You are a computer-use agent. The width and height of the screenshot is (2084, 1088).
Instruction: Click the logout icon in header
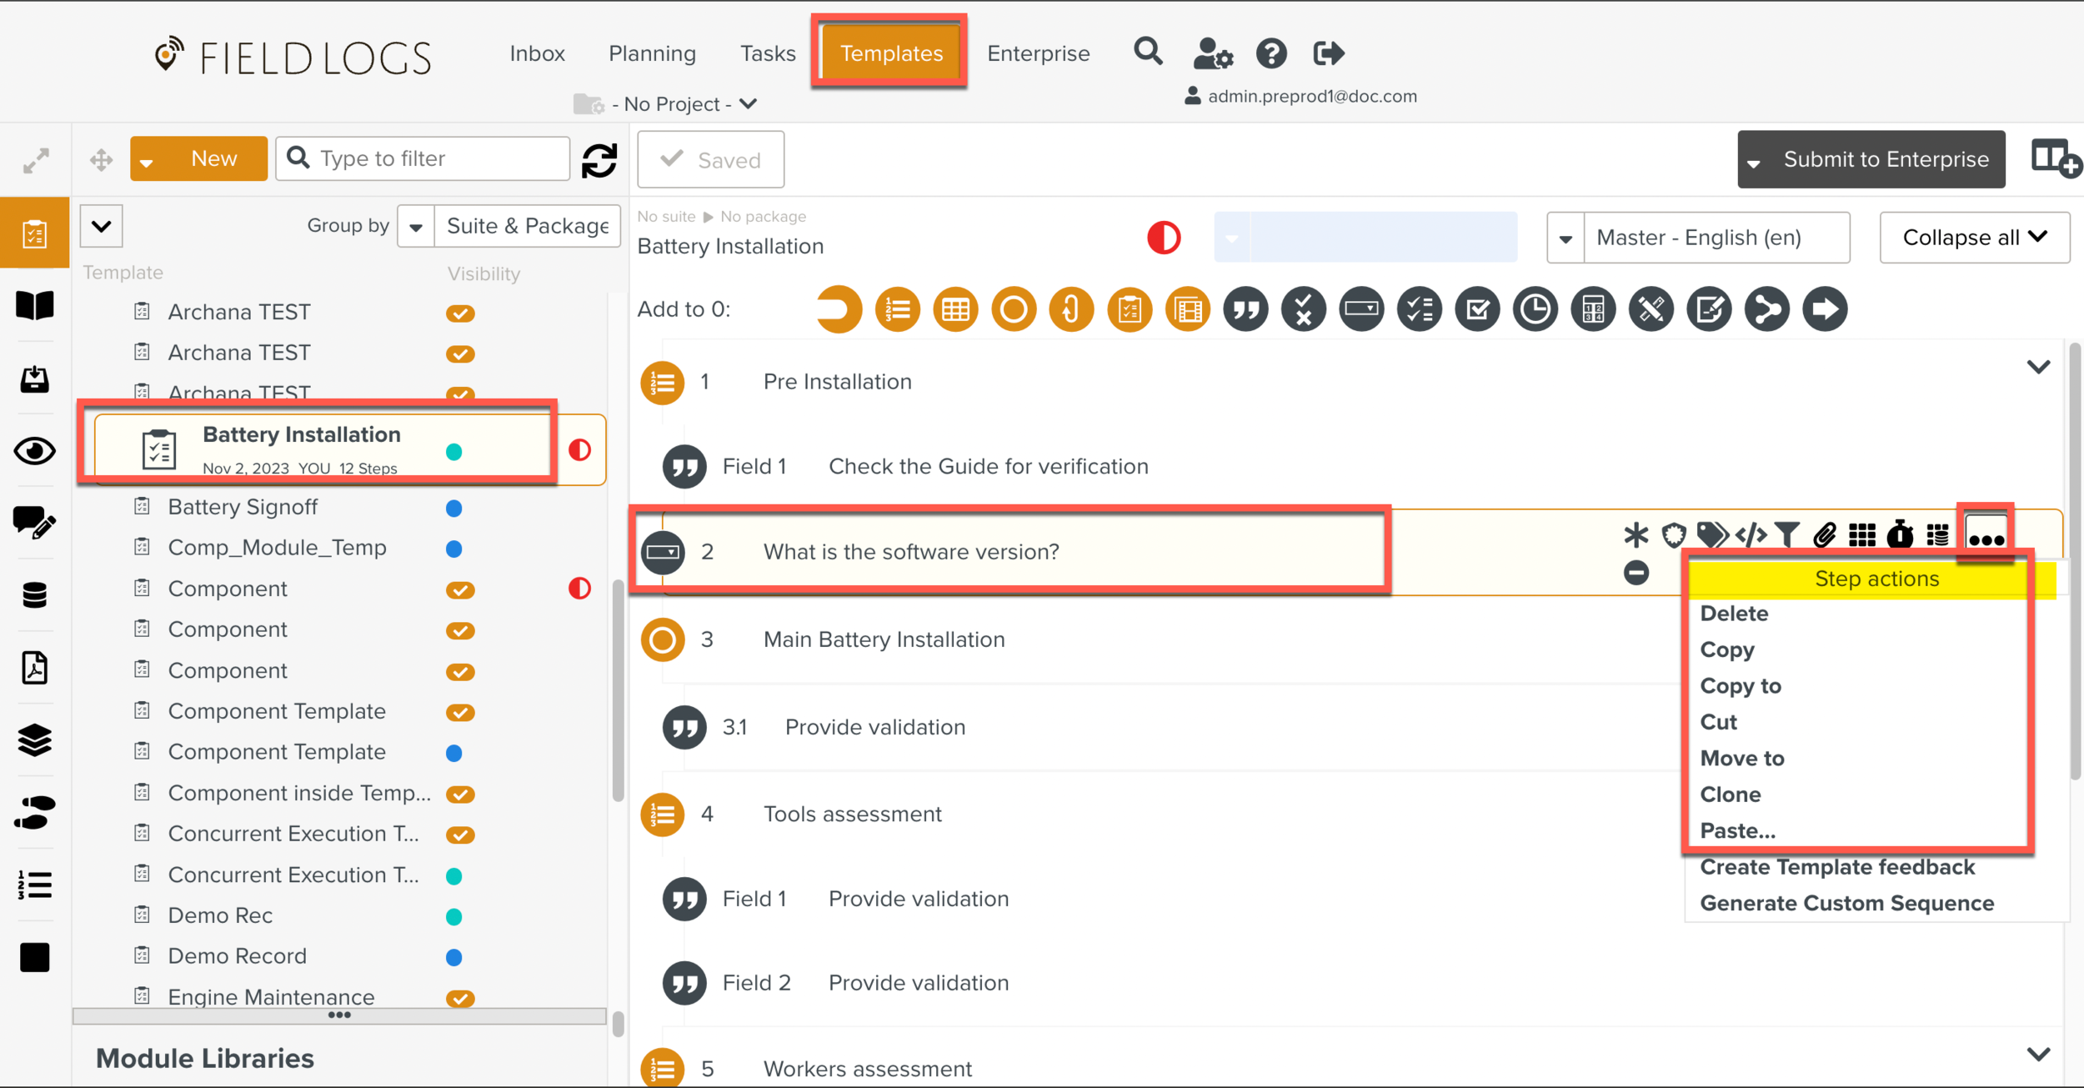click(1329, 53)
